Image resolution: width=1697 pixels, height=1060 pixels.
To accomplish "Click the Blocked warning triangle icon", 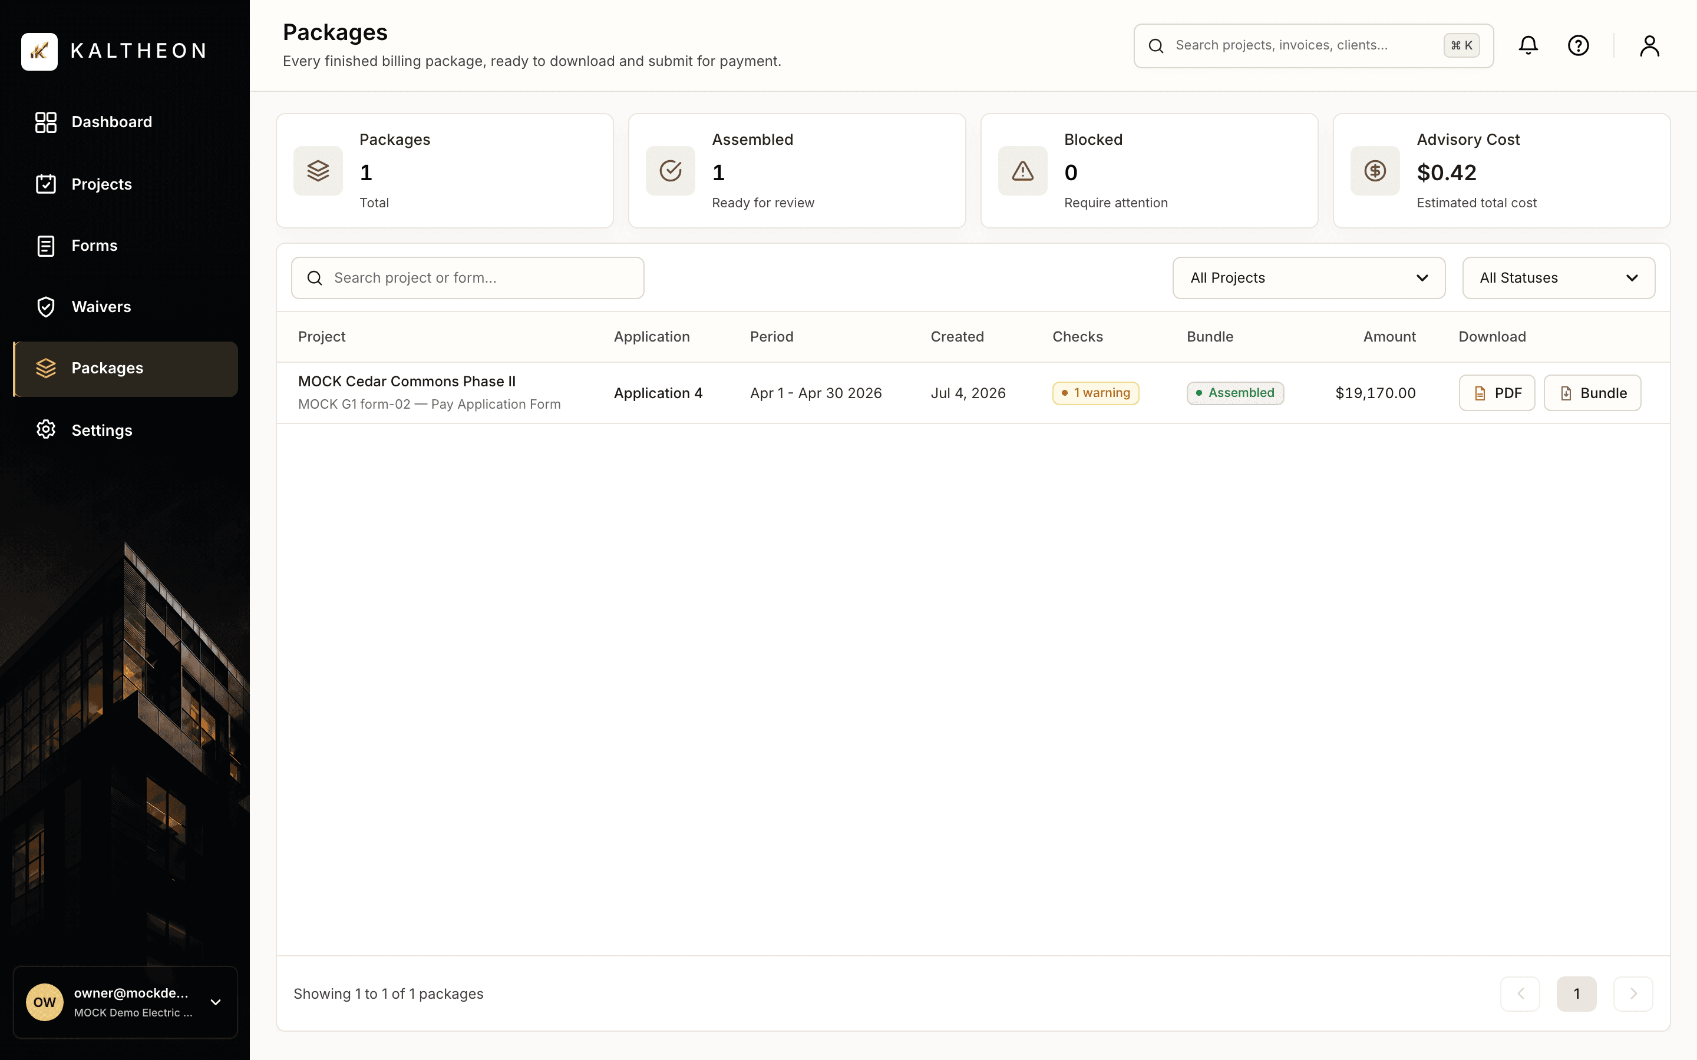I will tap(1022, 170).
